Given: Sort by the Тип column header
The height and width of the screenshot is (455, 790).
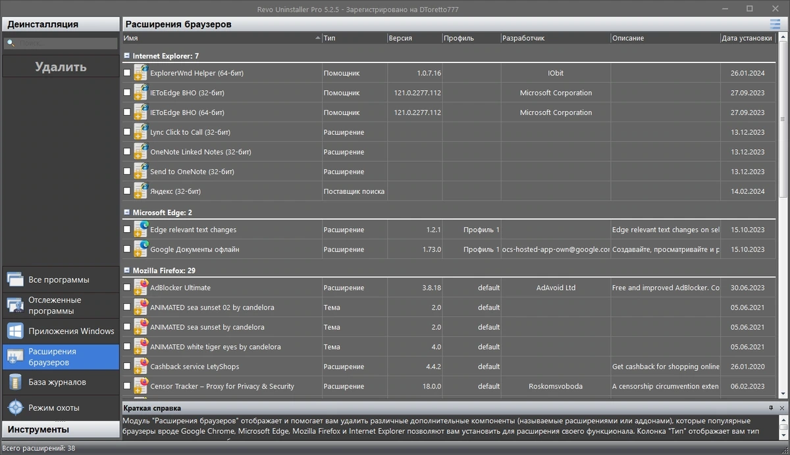Looking at the screenshot, I should pos(354,38).
